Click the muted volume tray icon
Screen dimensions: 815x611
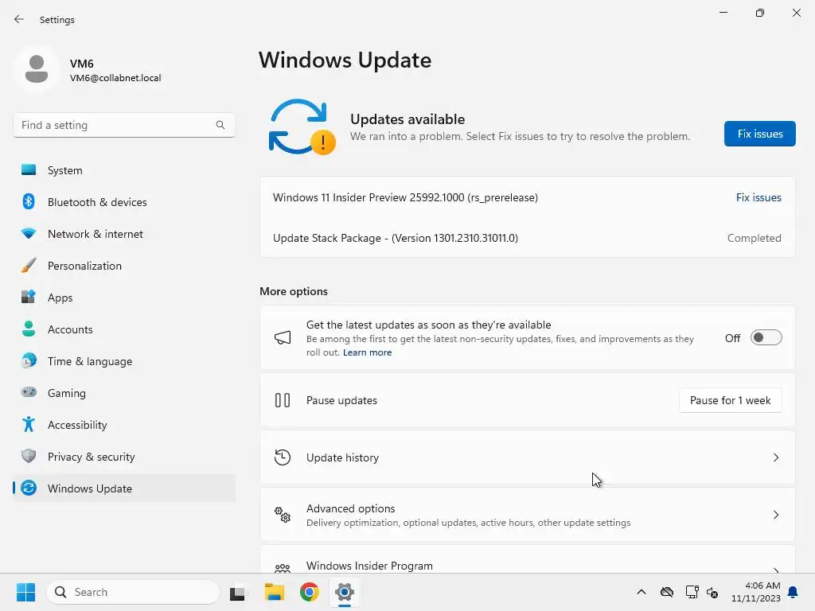pyautogui.click(x=712, y=592)
